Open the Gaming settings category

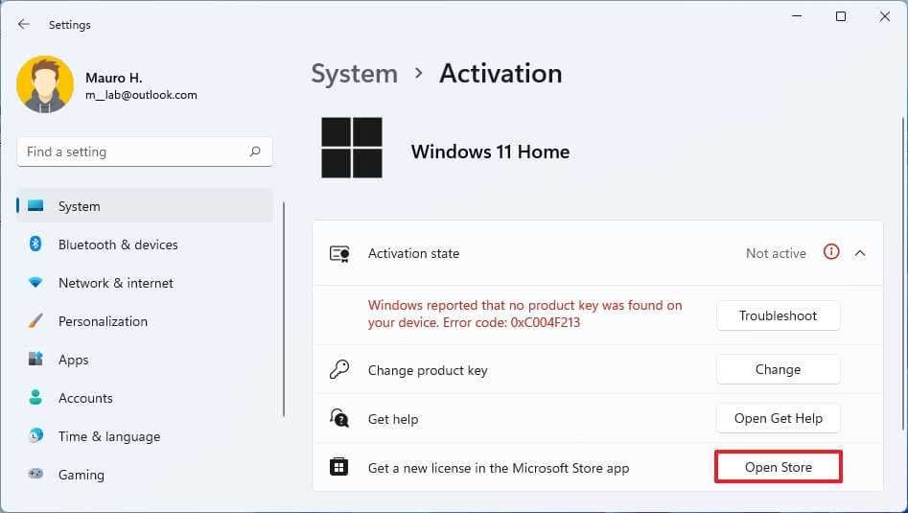81,475
